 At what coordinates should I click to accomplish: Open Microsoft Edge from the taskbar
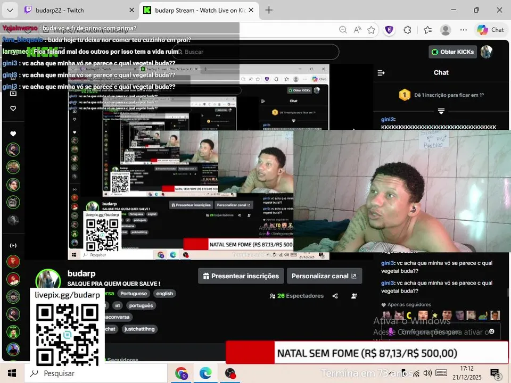point(205,373)
